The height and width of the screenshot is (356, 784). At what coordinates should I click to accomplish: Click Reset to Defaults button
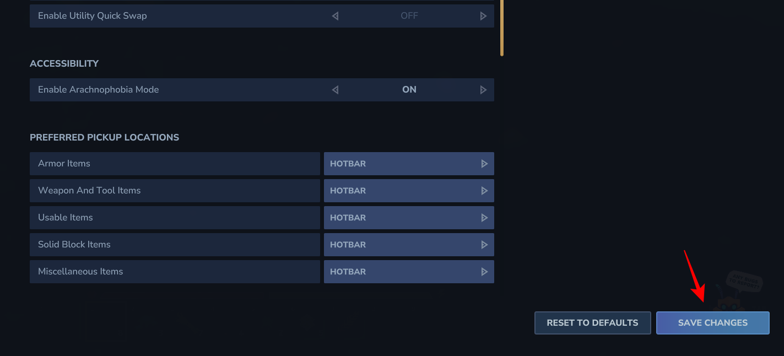[592, 323]
